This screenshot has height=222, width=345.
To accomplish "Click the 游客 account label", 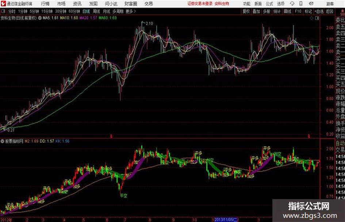I will [330, 4].
